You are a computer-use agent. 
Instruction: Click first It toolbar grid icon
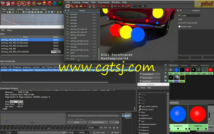click(x=68, y=6)
